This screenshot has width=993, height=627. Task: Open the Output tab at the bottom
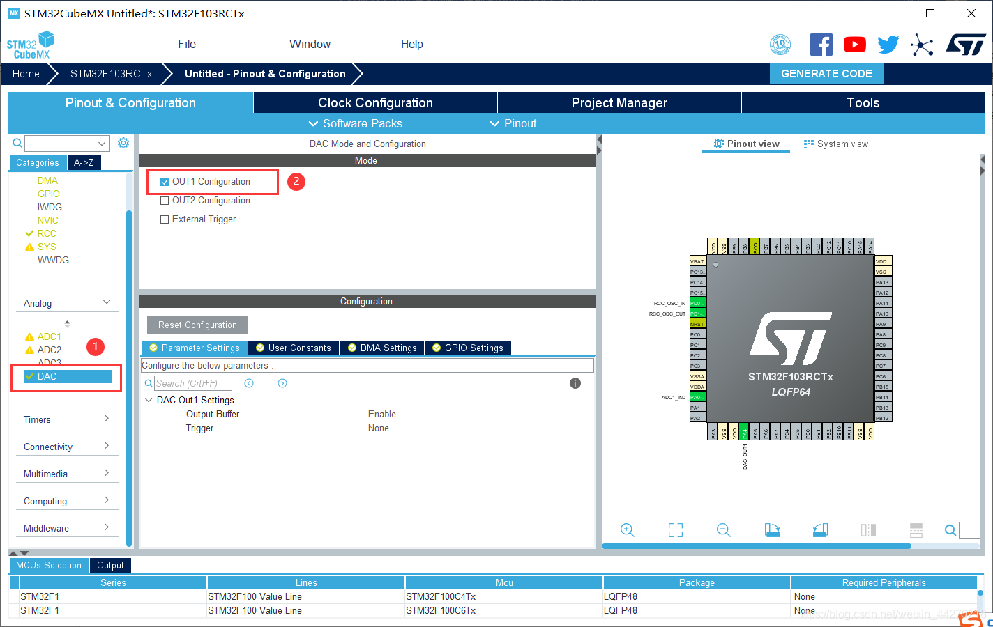point(110,565)
